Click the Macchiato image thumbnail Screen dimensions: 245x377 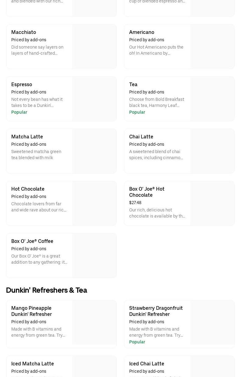point(94,47)
